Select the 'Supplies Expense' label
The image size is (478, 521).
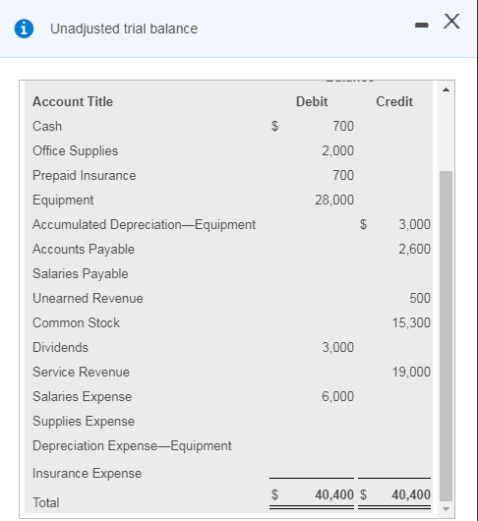(x=84, y=422)
